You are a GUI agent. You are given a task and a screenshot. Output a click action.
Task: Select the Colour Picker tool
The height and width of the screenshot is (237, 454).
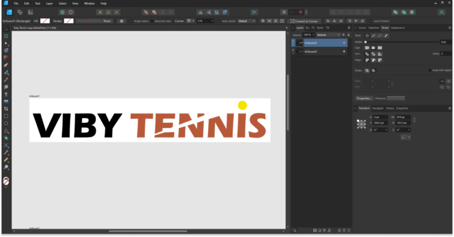click(x=6, y=152)
